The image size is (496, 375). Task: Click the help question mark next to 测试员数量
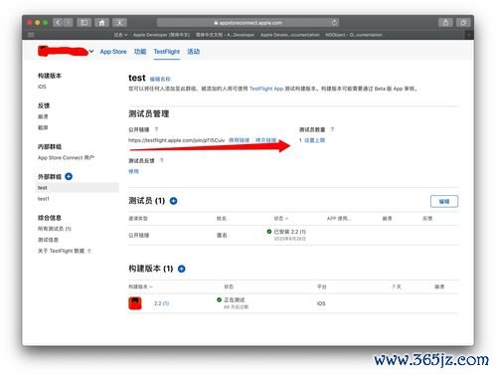point(332,129)
